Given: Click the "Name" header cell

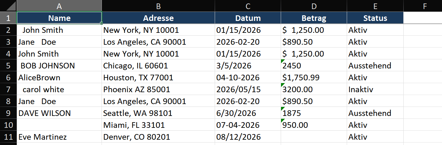Looking at the screenshot, I should tap(59, 18).
